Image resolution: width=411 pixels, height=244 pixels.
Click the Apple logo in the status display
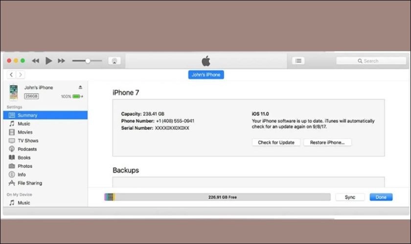206,61
